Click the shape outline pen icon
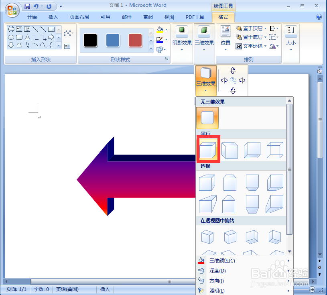Image resolution: width=327 pixels, height=295 pixels. (160, 40)
